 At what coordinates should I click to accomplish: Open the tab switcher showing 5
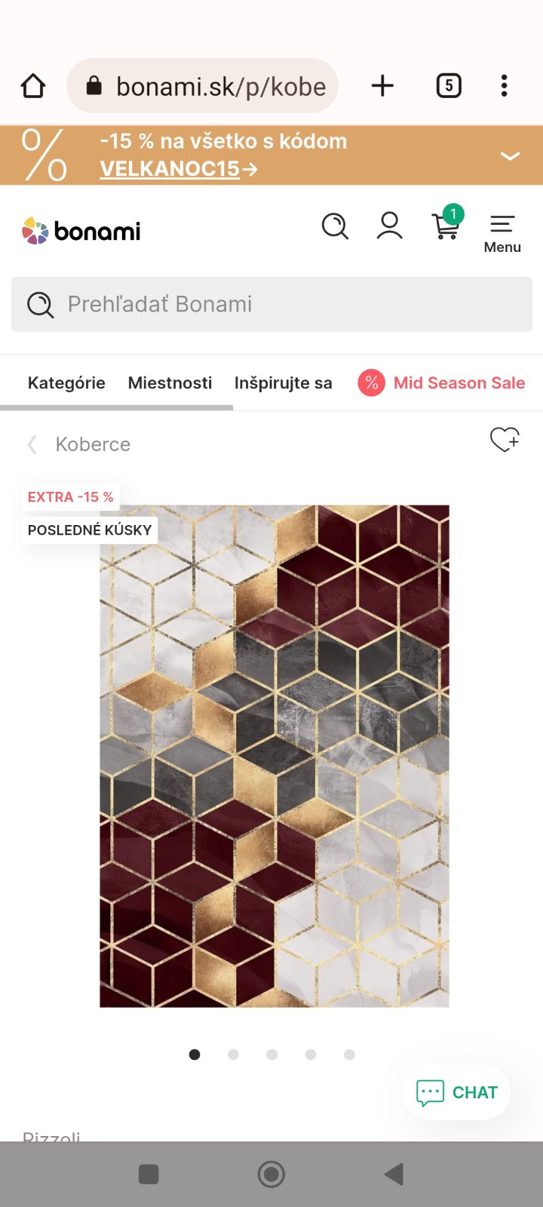[449, 86]
